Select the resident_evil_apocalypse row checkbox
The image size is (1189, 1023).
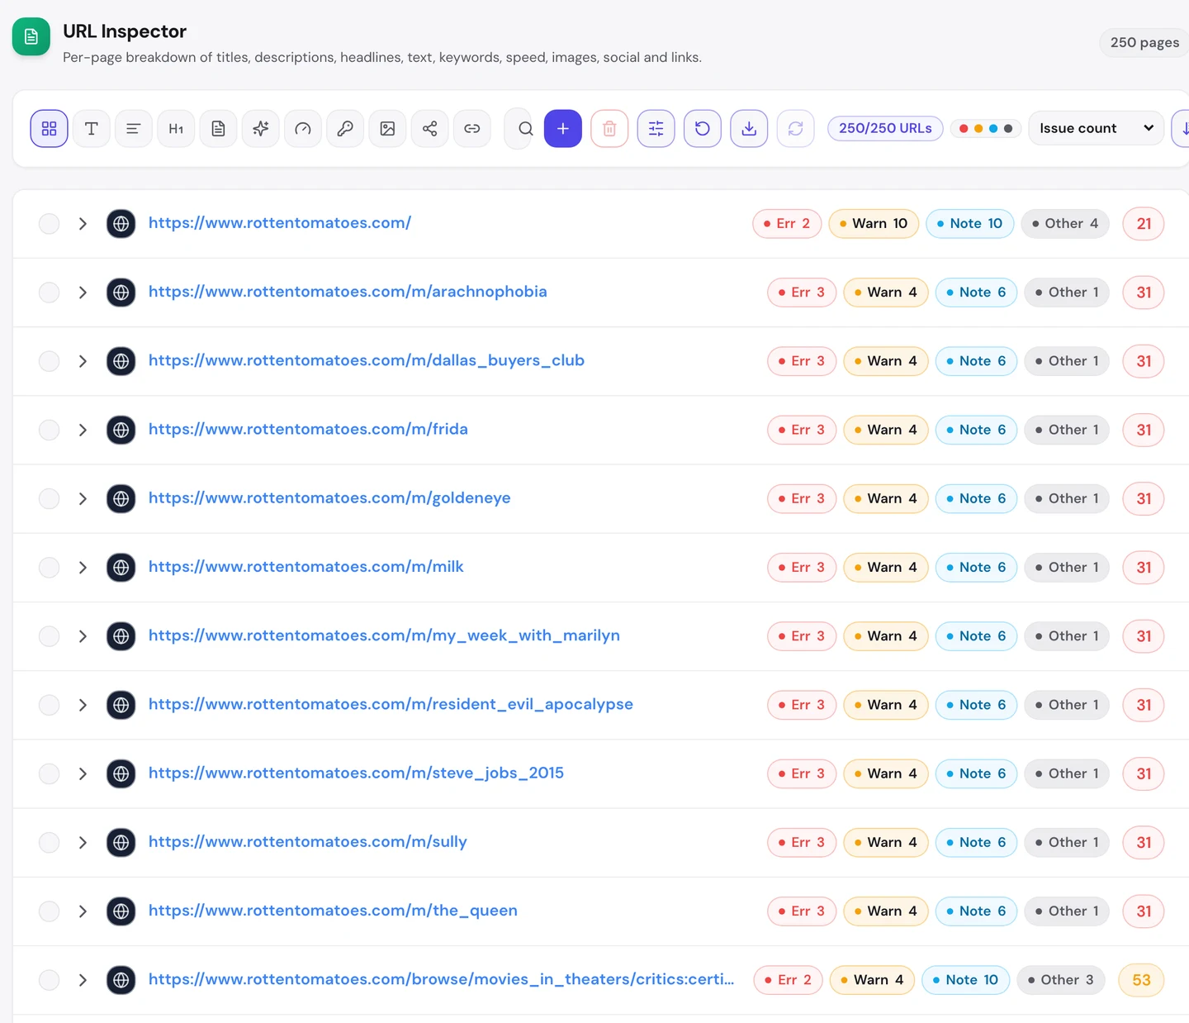point(50,705)
